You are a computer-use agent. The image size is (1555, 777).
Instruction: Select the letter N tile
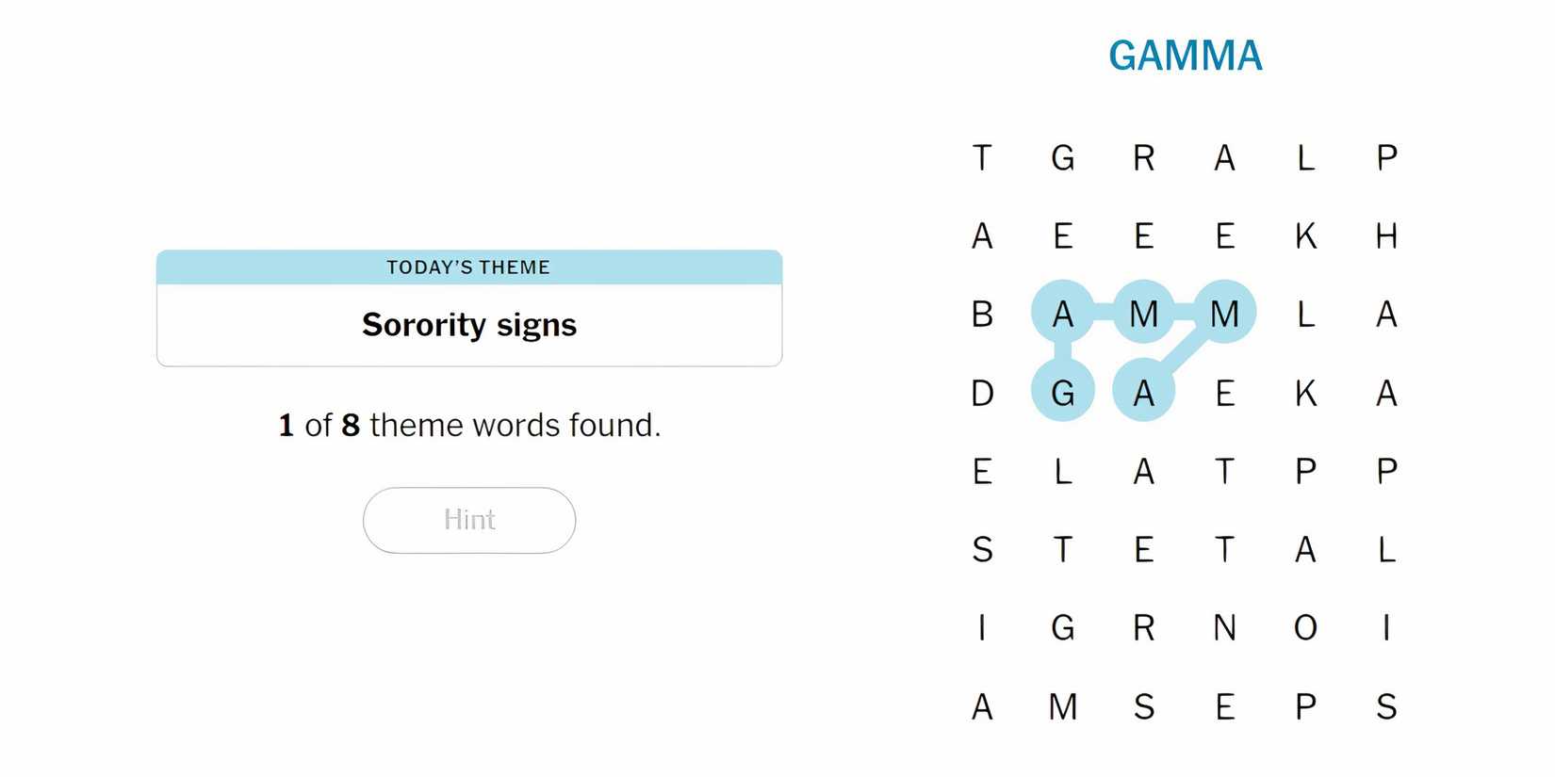[1224, 627]
